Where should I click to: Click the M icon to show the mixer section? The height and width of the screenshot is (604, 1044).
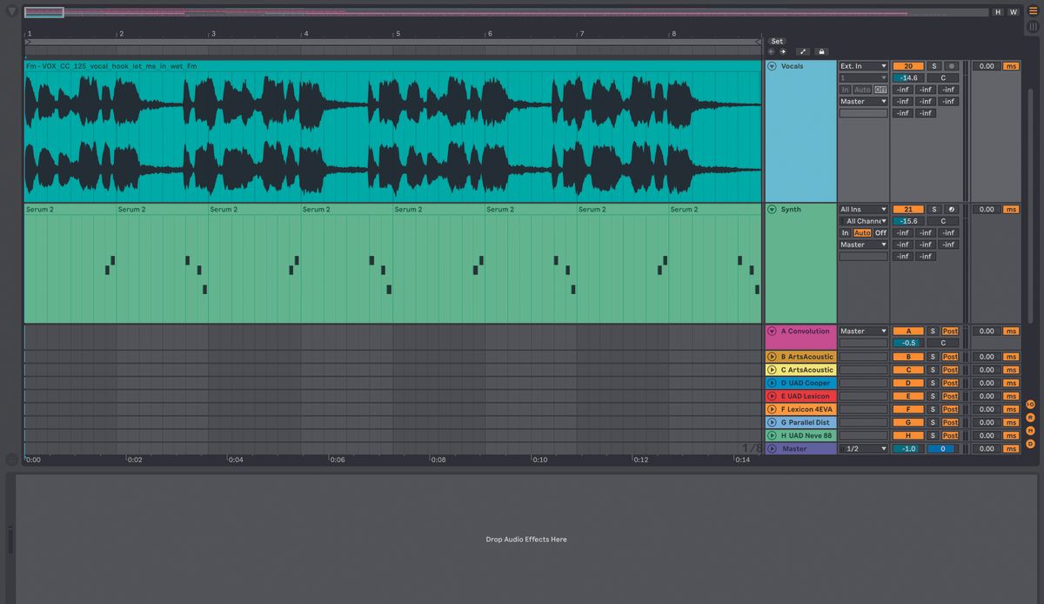[1030, 428]
